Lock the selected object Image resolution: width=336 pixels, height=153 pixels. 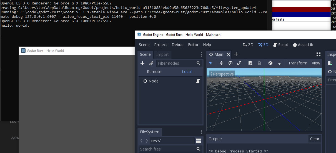tap(259, 63)
